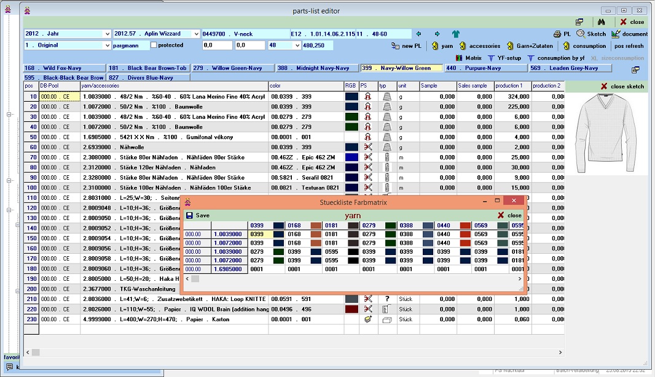
Task: Click the blue RGB swatch in row 70
Action: (351, 157)
